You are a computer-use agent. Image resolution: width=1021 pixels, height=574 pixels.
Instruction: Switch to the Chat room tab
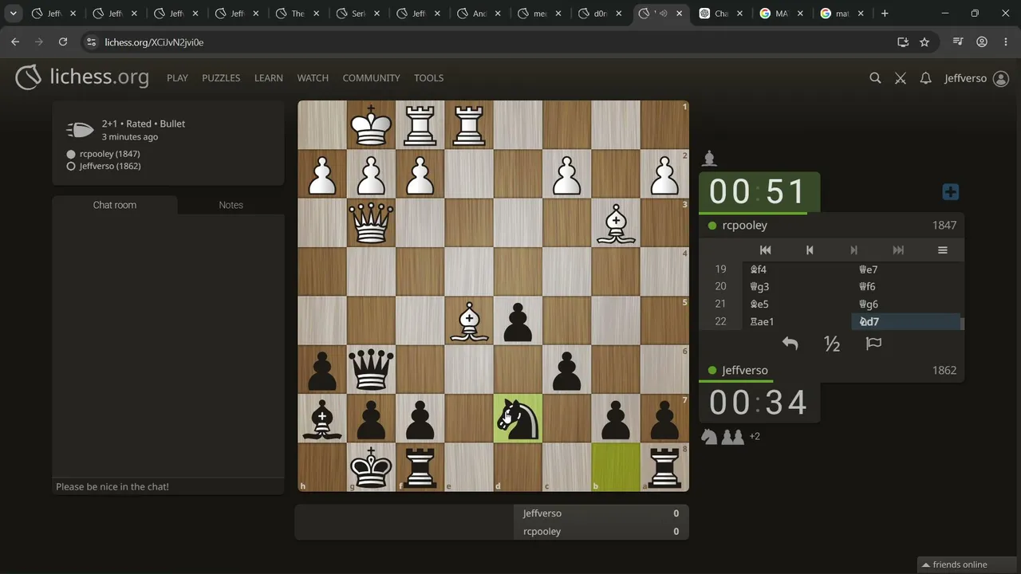115,205
